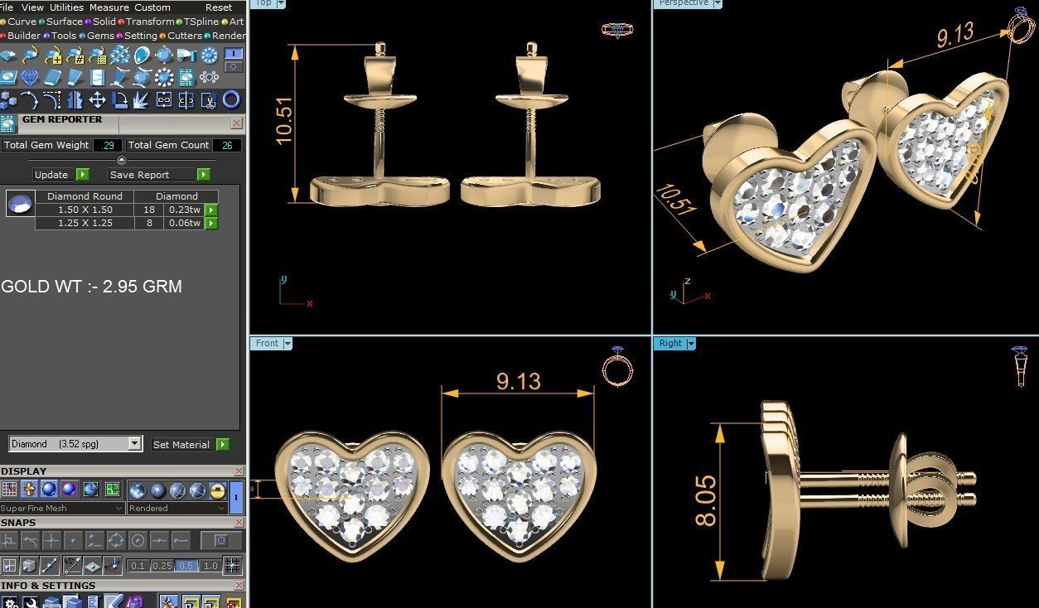Toggle the grid snap icon
The width and height of the screenshot is (1039, 608).
pyautogui.click(x=232, y=566)
